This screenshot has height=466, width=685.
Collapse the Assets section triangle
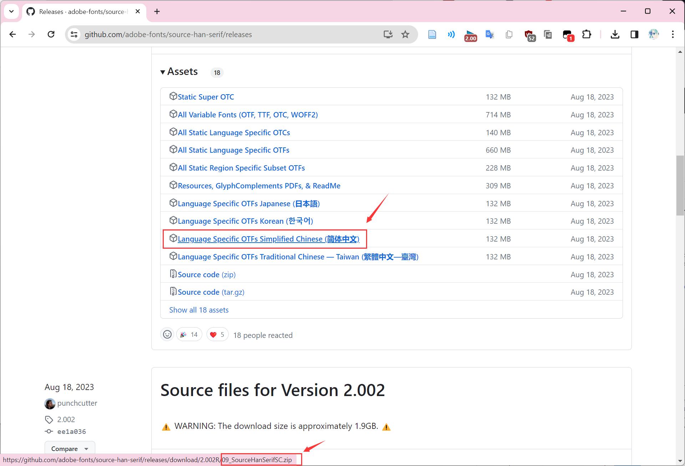click(163, 72)
